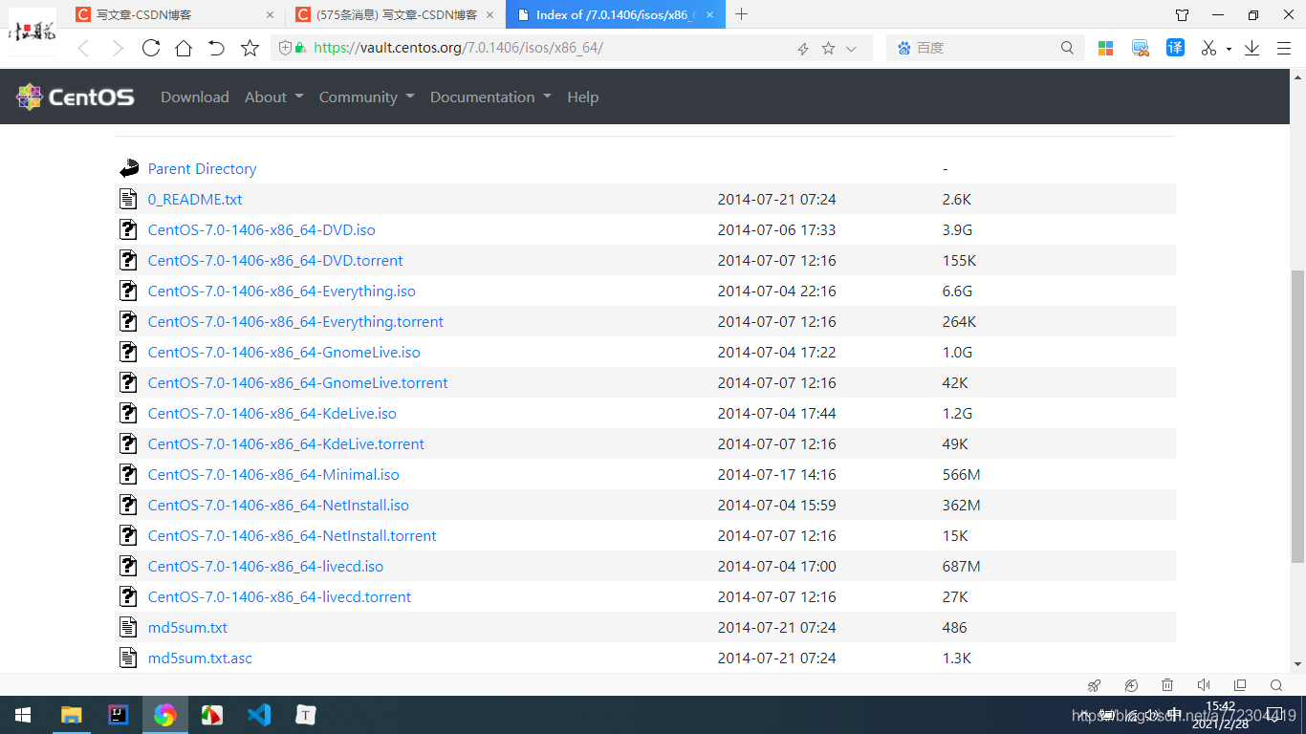1306x734 pixels.
Task: Open Visual Studio Code from taskbar
Action: (258, 715)
